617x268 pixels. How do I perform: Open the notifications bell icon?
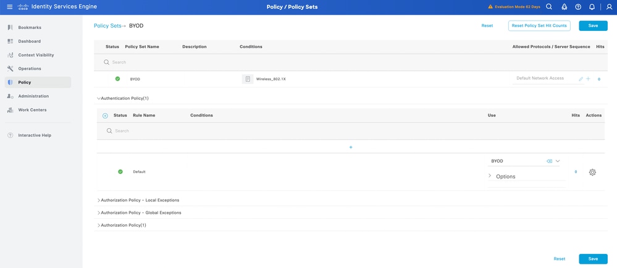tap(592, 7)
